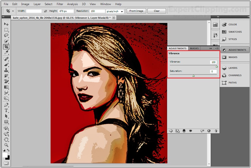The width and height of the screenshot is (251, 168).
Task: Click the return to adjustment list arrow
Action: (171, 131)
